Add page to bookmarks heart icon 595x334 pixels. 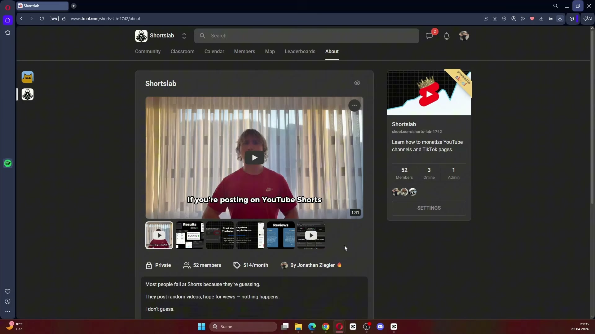point(532,19)
